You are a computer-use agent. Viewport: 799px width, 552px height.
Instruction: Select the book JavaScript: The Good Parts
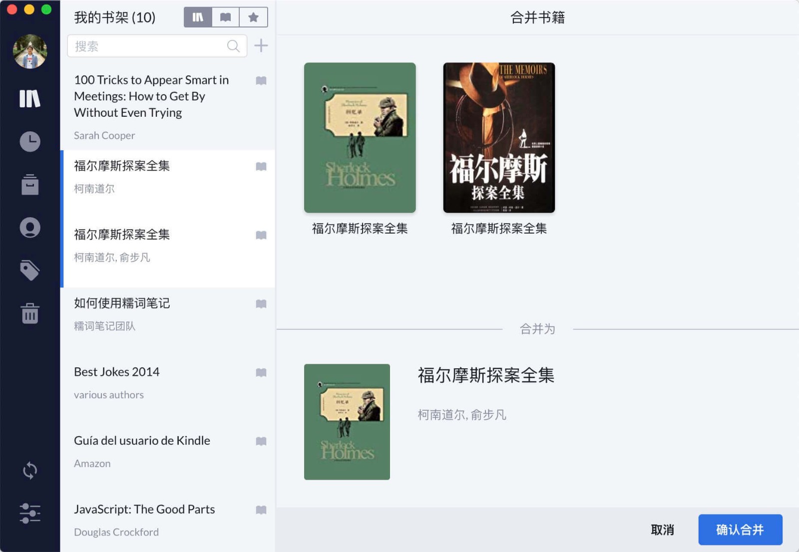(x=168, y=523)
